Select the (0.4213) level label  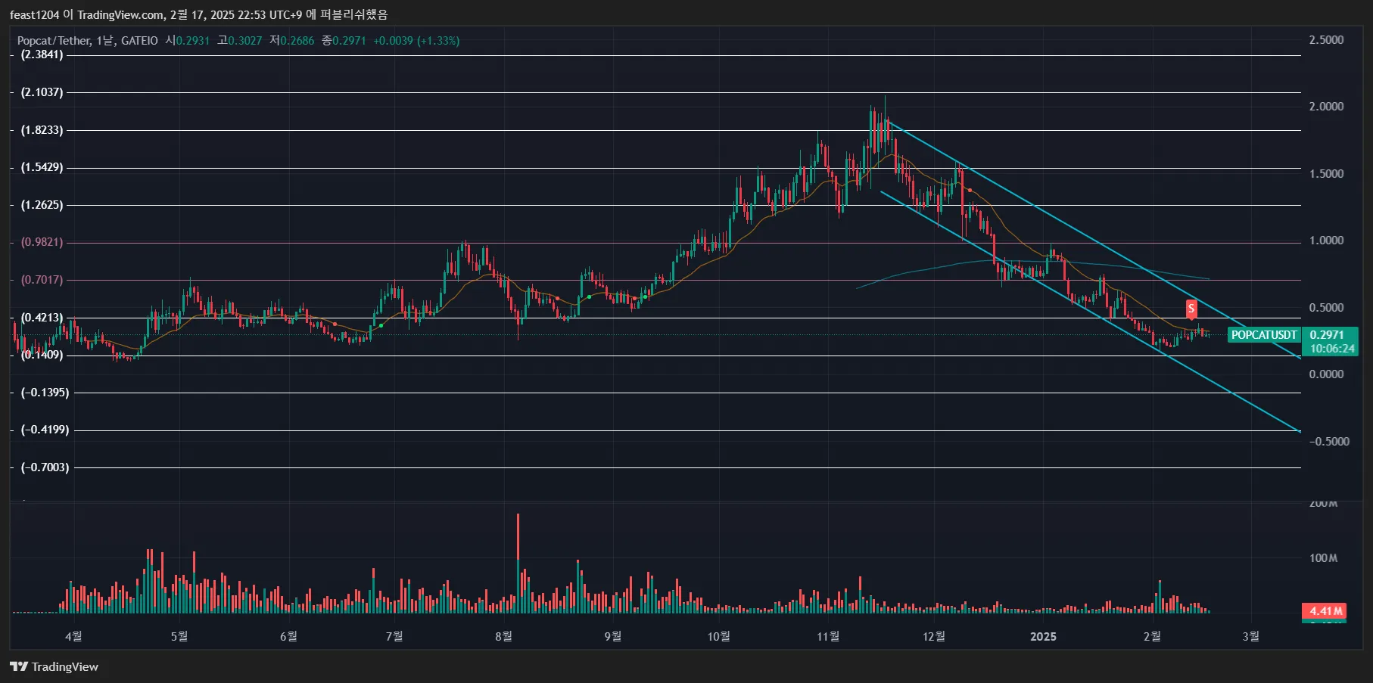pyautogui.click(x=42, y=318)
